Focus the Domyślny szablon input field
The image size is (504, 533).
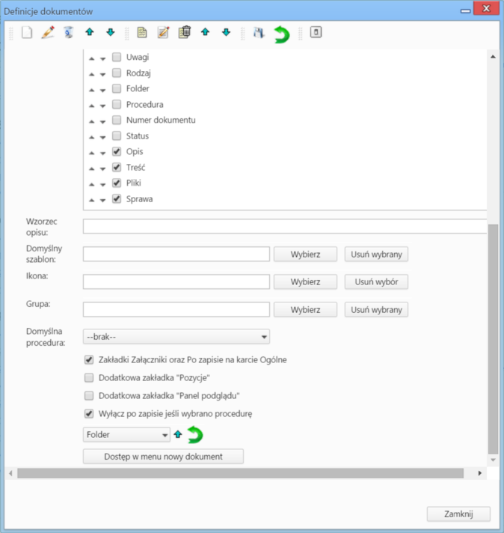pos(176,255)
